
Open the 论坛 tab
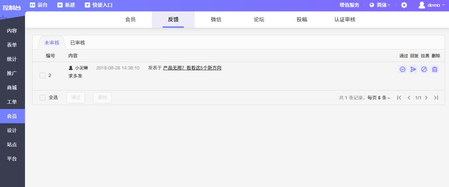click(x=259, y=20)
